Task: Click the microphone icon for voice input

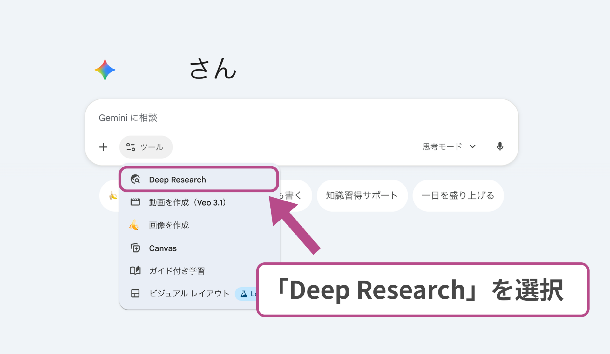Action: 499,146
